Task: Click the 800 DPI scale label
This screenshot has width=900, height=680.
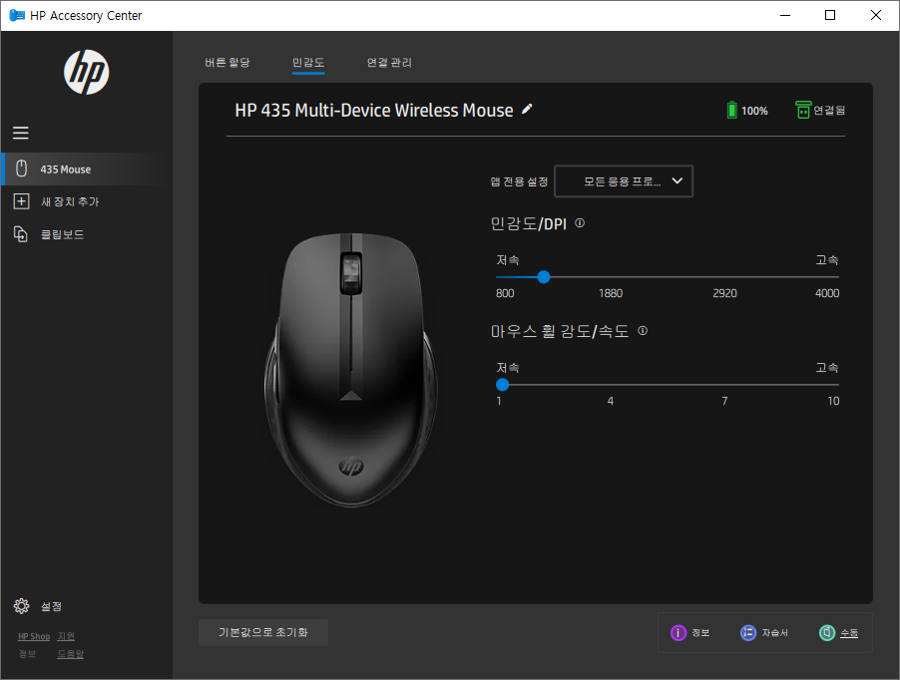Action: tap(505, 293)
